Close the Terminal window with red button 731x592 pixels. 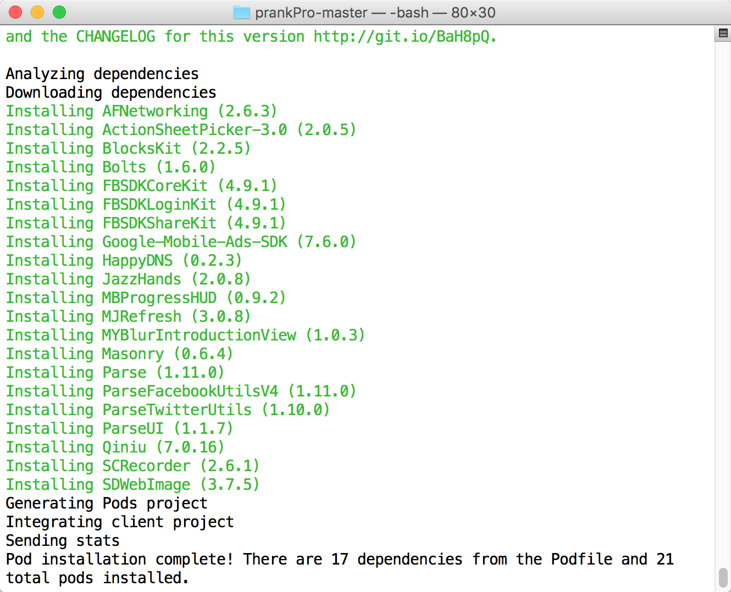click(15, 12)
